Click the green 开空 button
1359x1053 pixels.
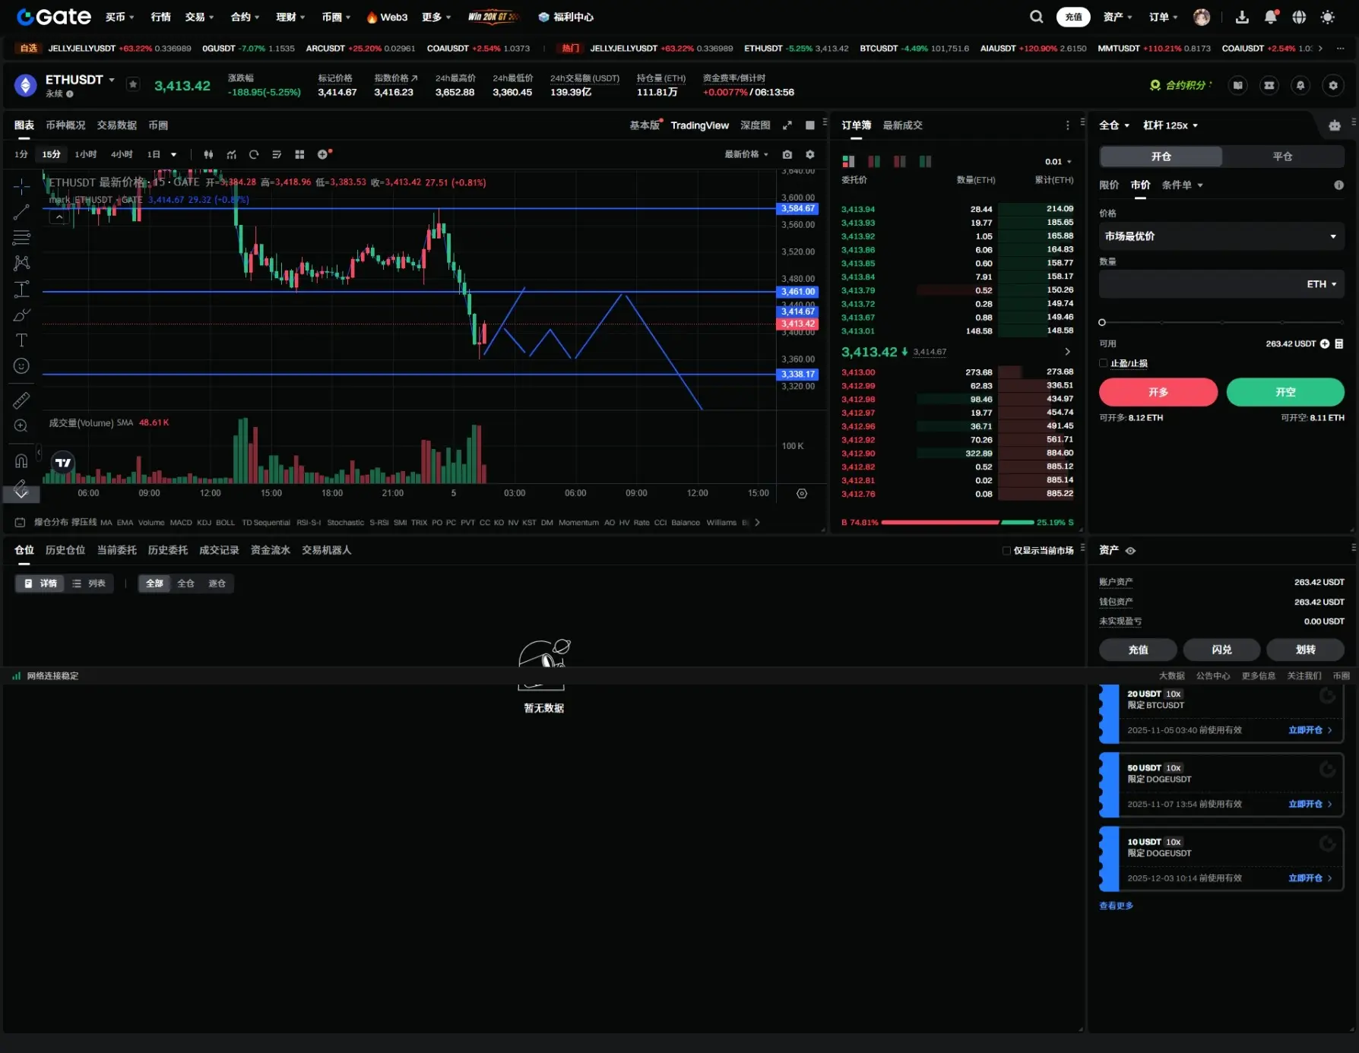1285,392
